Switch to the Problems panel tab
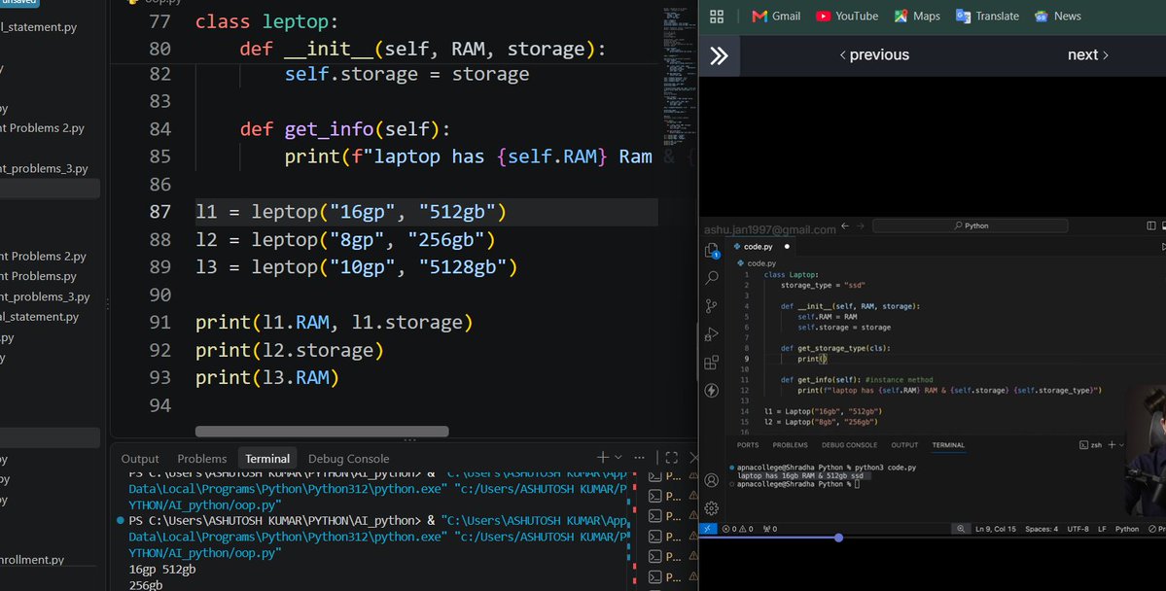Image resolution: width=1166 pixels, height=591 pixels. point(201,459)
